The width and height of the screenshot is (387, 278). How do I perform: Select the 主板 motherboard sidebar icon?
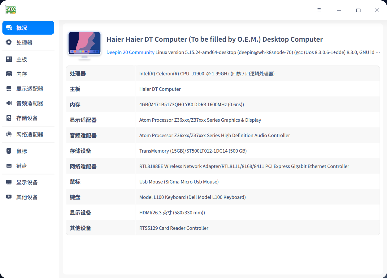tap(9, 59)
